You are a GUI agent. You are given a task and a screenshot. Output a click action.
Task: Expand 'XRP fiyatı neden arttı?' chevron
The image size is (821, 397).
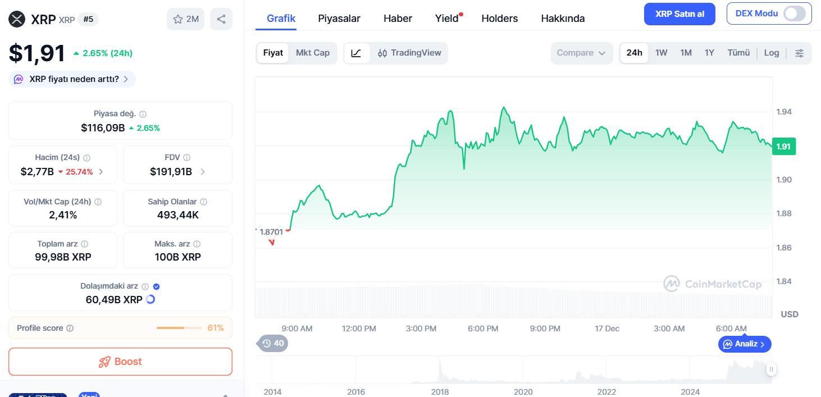tap(126, 79)
